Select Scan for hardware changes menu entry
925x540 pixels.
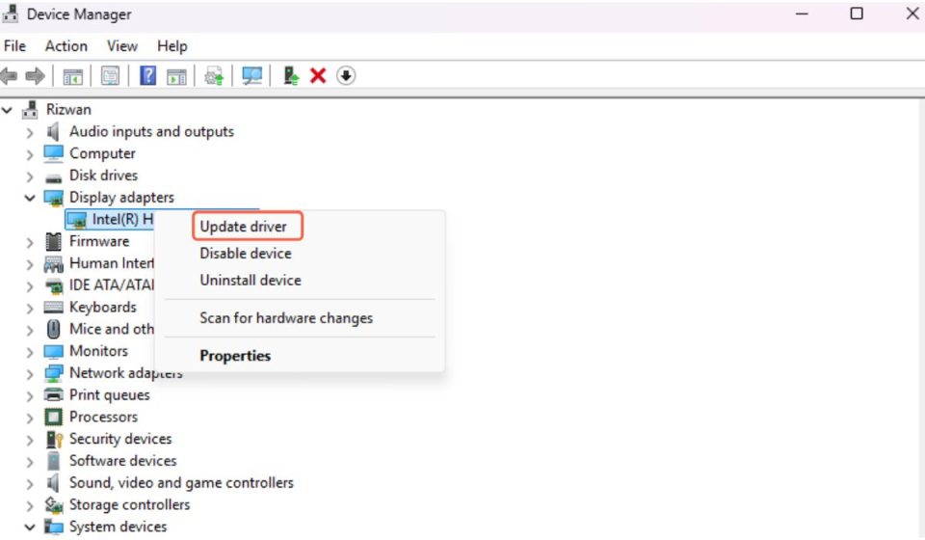pyautogui.click(x=286, y=318)
